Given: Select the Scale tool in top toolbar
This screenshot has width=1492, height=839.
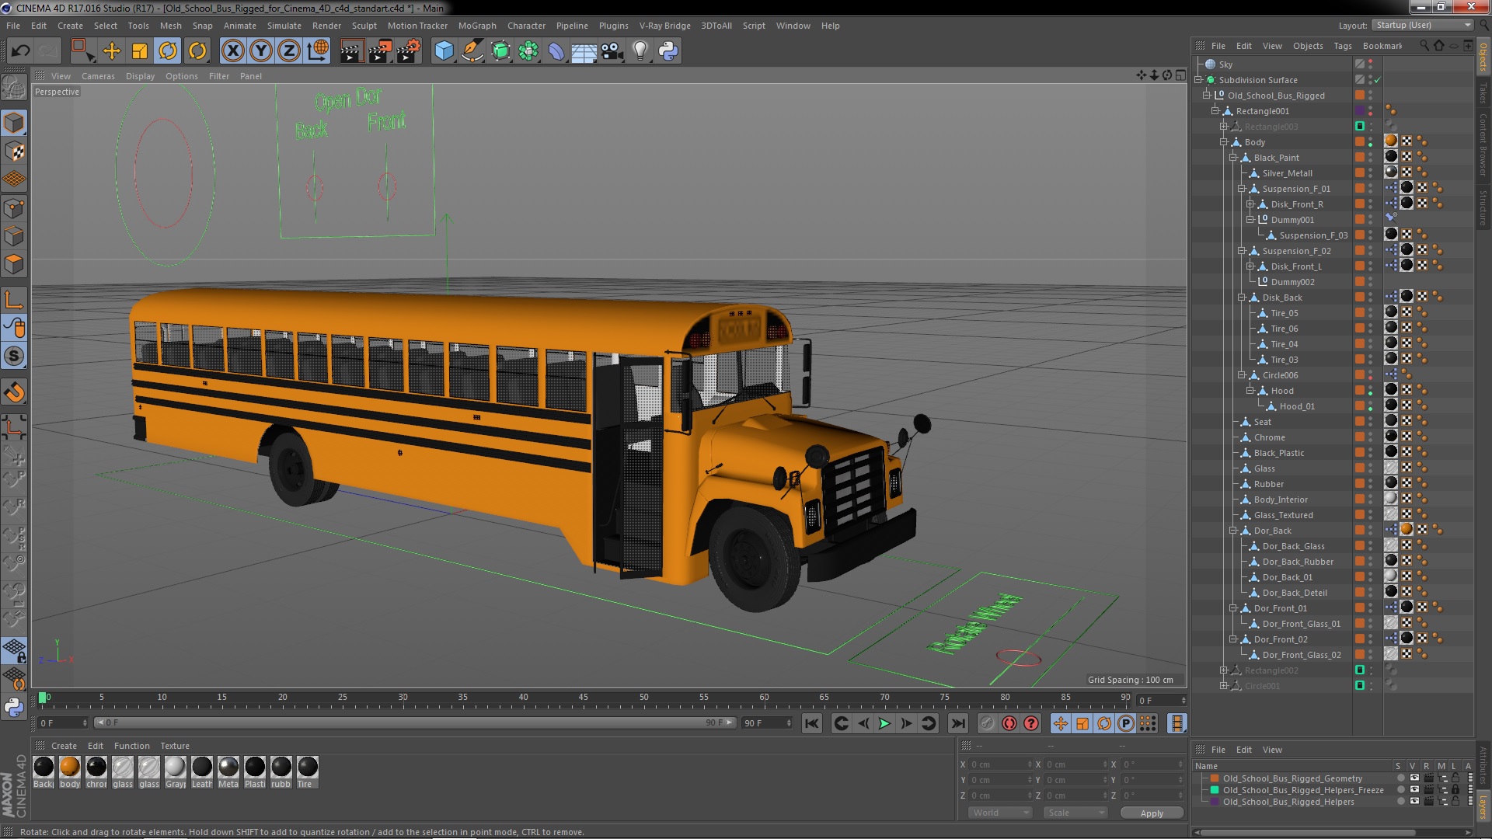Looking at the screenshot, I should click(x=140, y=51).
